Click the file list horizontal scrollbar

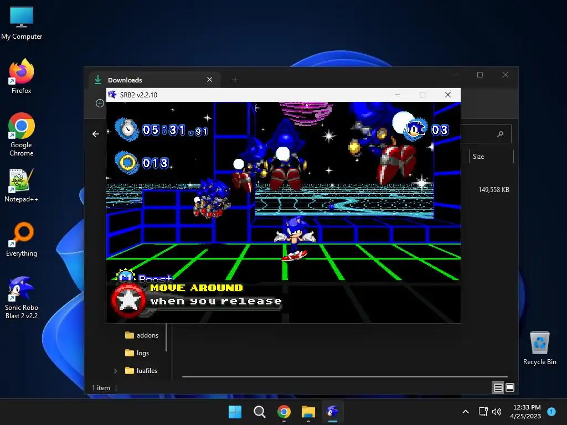[x=344, y=377]
